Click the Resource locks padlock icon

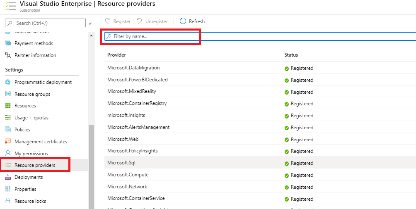pos(8,201)
